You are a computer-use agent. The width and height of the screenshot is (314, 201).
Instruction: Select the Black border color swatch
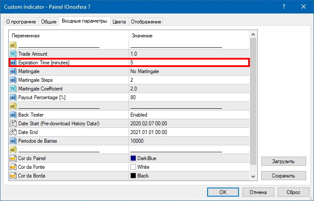(x=133, y=176)
